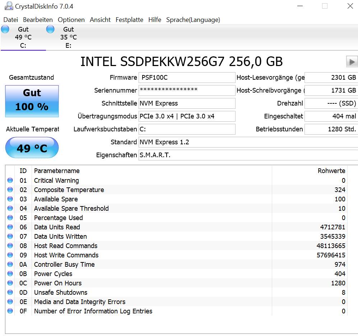Select the Controller Busy Time parameter name
Image resolution: width=358 pixels, height=336 pixels.
tap(64, 265)
